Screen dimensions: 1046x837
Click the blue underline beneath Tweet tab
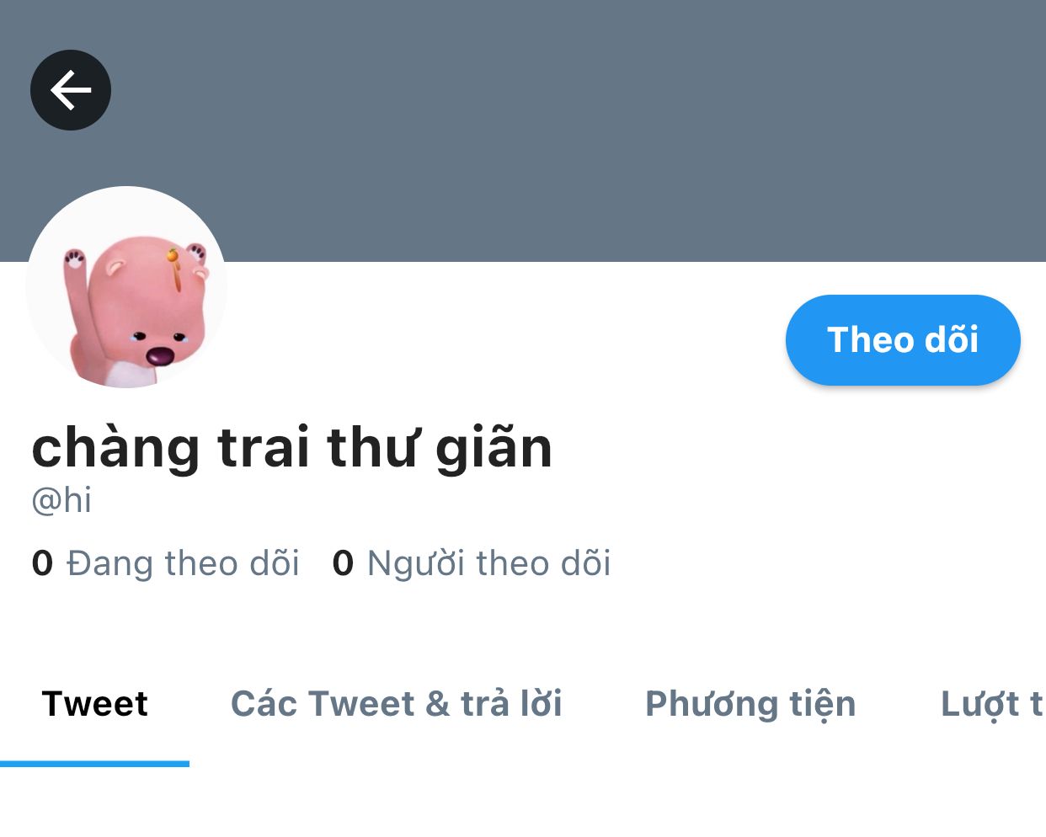(x=94, y=764)
